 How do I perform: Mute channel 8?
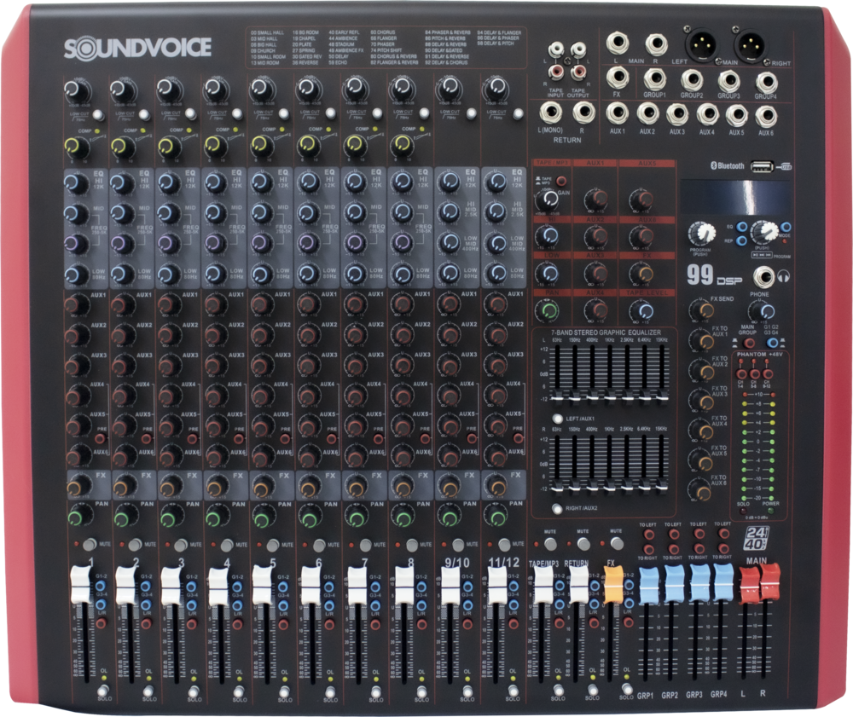412,544
